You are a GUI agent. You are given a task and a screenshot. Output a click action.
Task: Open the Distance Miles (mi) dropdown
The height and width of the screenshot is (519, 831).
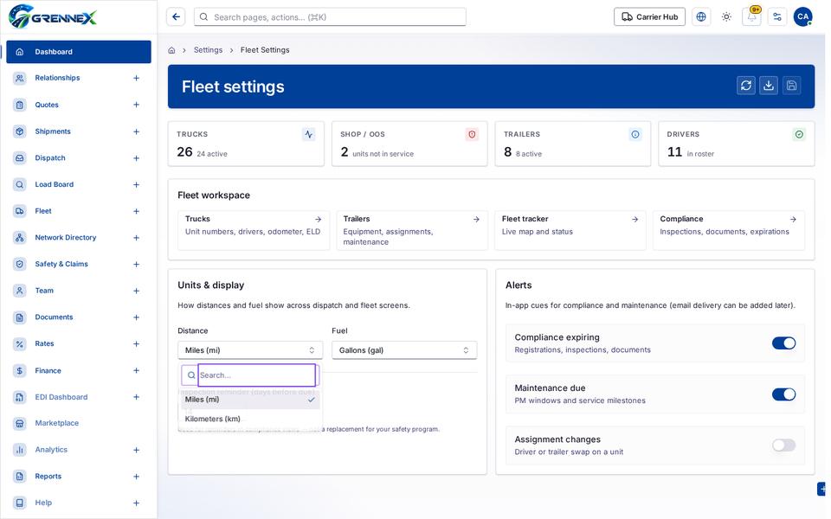pos(250,350)
